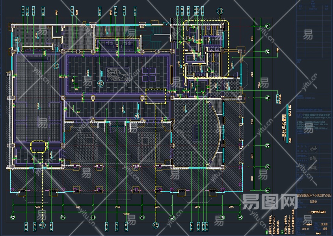333x236 pixels.
Task: Click grid axis bubble G
Action: coord(13,218)
